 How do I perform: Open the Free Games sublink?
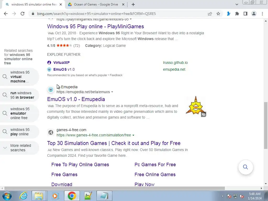coord(64,175)
